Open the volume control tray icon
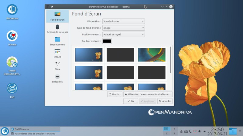Viewport: 243px width, 136px height. tap(200, 131)
